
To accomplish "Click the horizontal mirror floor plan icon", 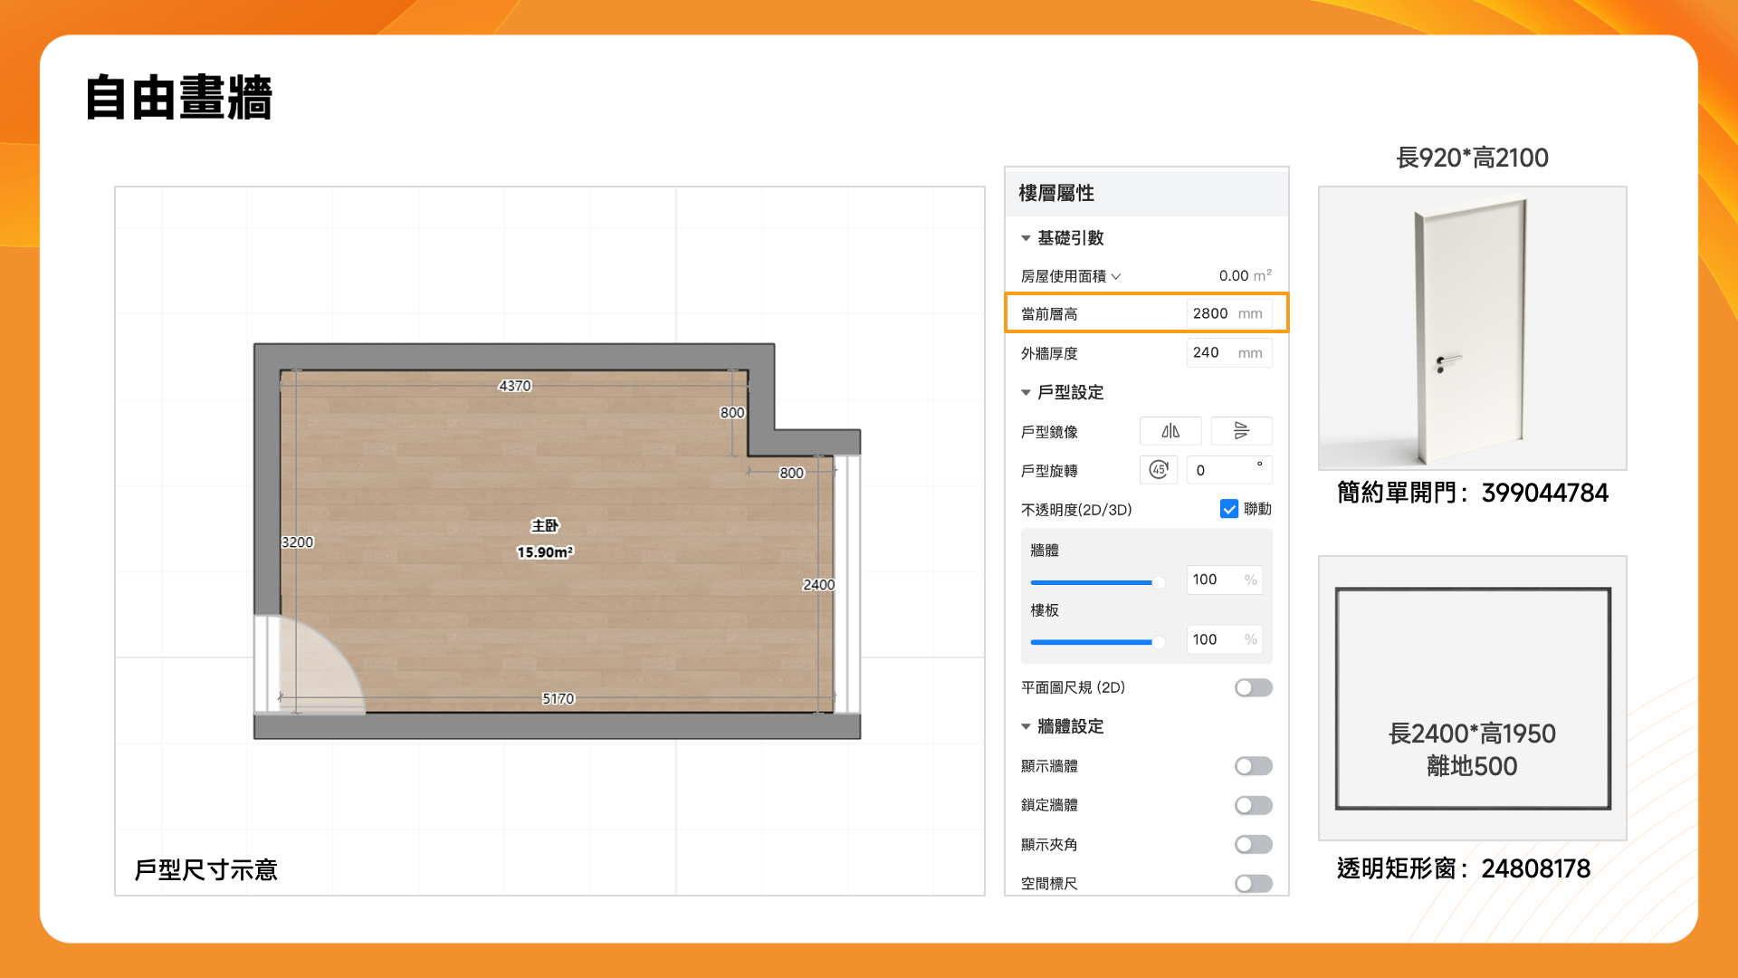I will click(1170, 431).
